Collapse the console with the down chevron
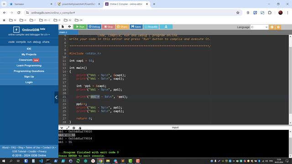This screenshot has height=164, width=292. 62,128
